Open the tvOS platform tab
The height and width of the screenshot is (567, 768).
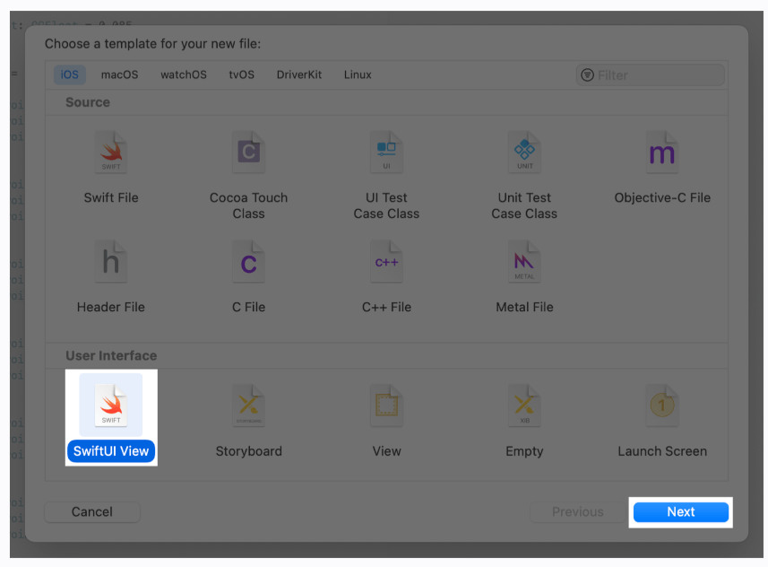pyautogui.click(x=241, y=74)
